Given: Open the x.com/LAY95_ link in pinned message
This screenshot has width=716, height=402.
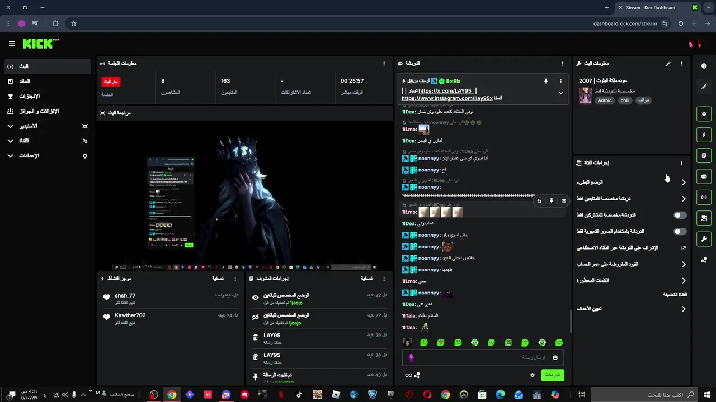Looking at the screenshot, I should pyautogui.click(x=446, y=90).
